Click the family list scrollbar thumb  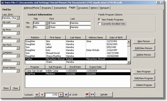(x=129, y=45)
